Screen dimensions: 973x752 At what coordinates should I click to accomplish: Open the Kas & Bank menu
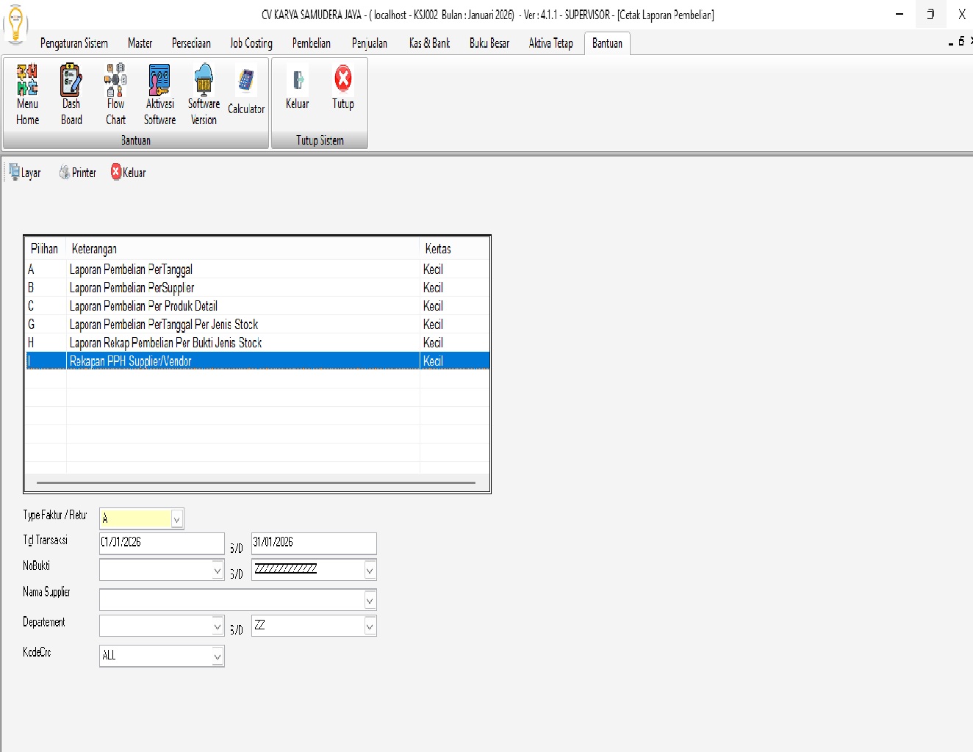(x=429, y=43)
